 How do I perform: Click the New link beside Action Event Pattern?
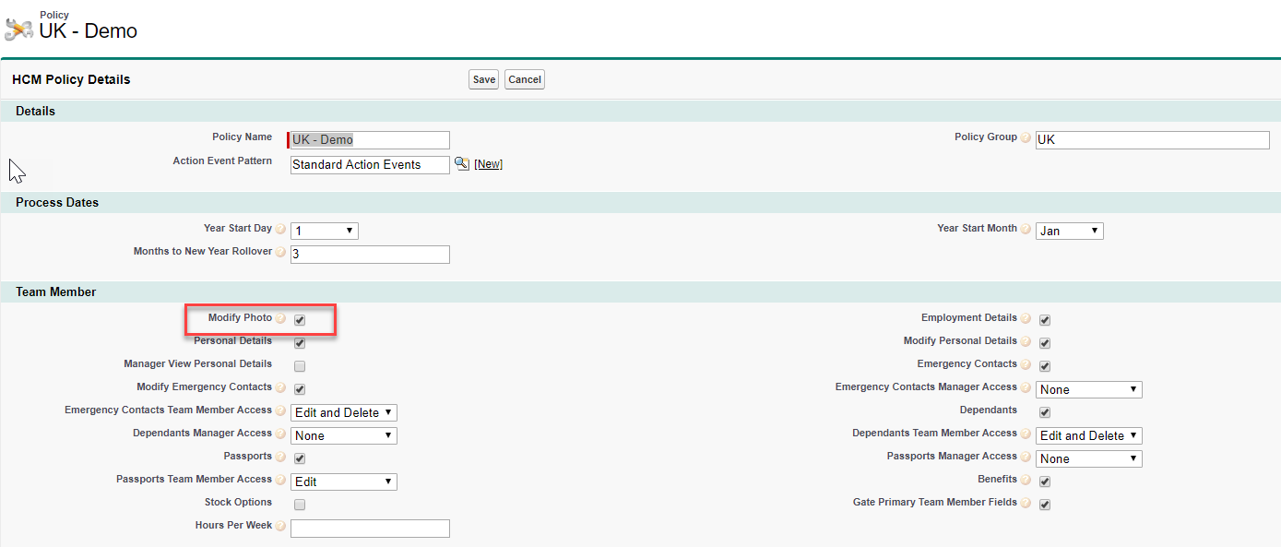pos(488,164)
